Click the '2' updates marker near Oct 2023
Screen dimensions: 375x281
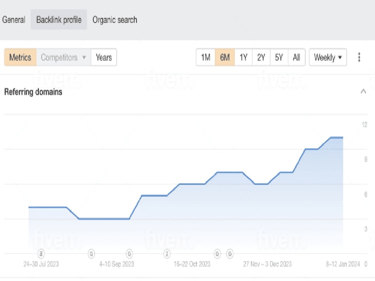(x=167, y=254)
